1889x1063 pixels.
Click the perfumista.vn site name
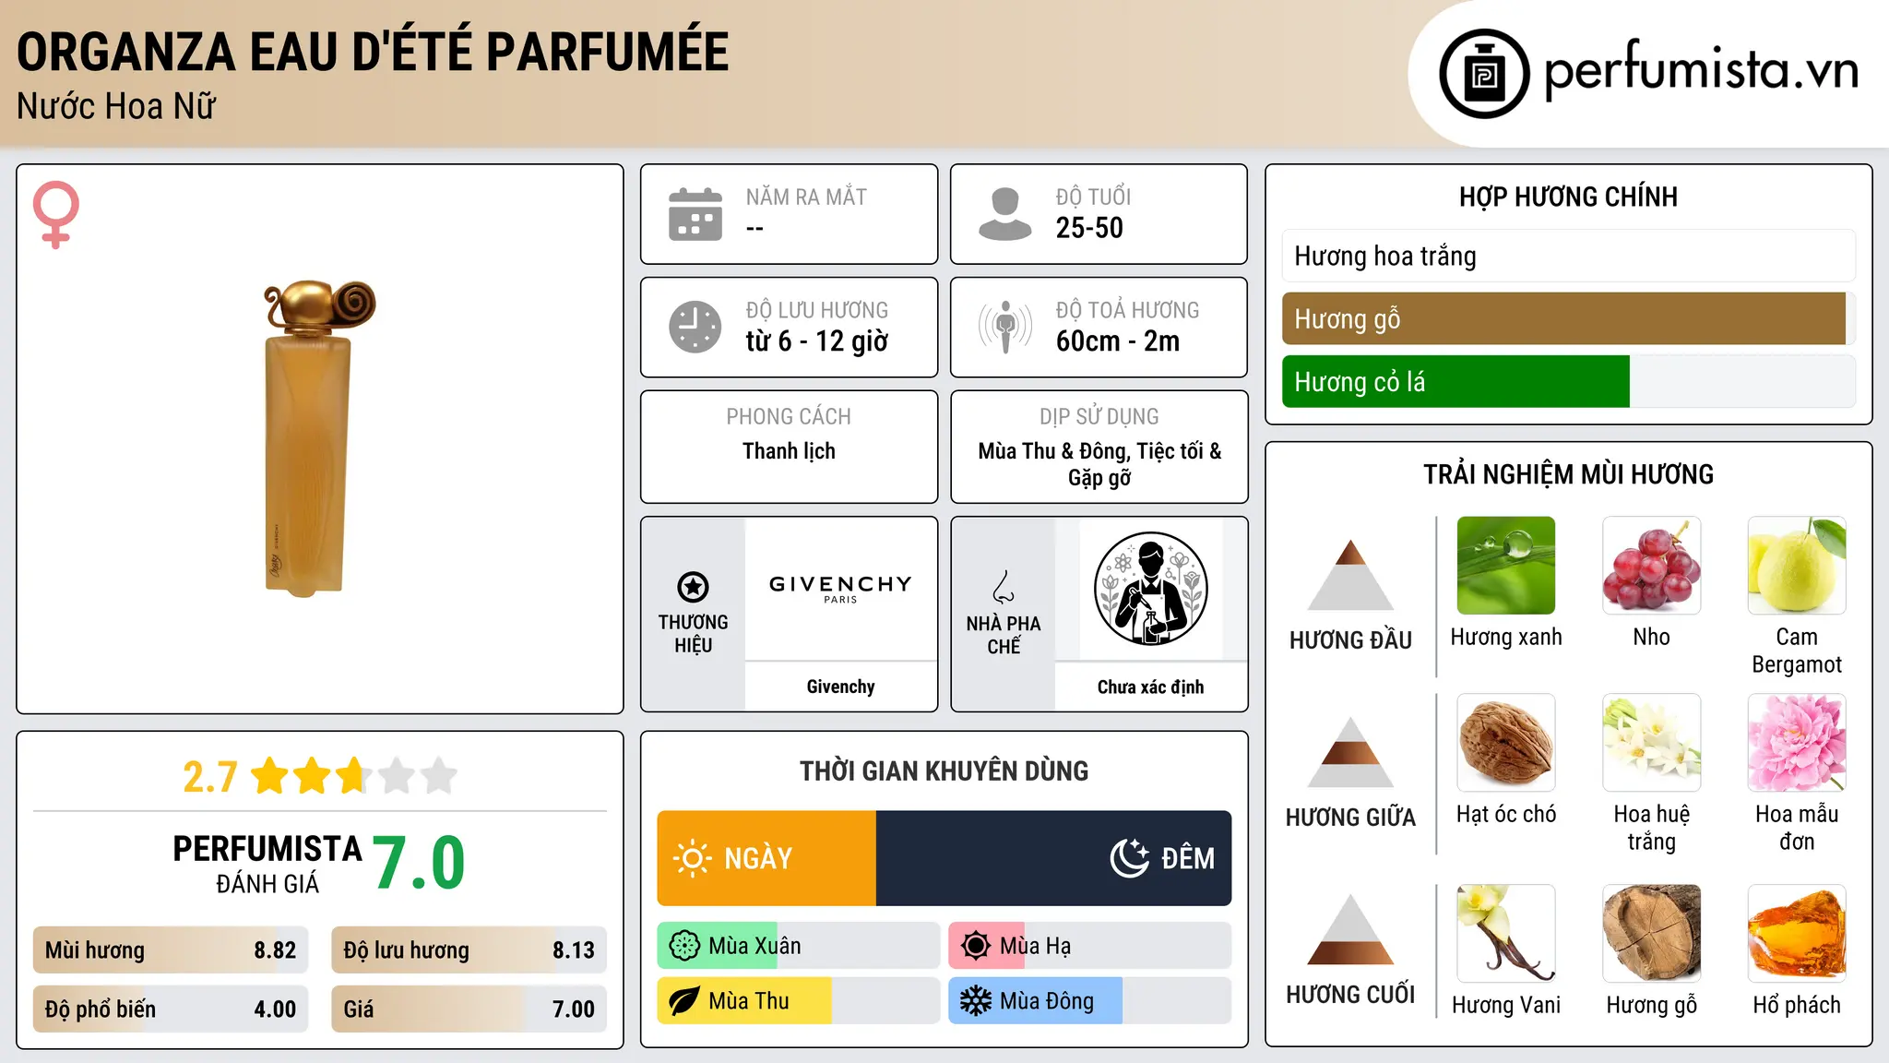coord(1701,70)
